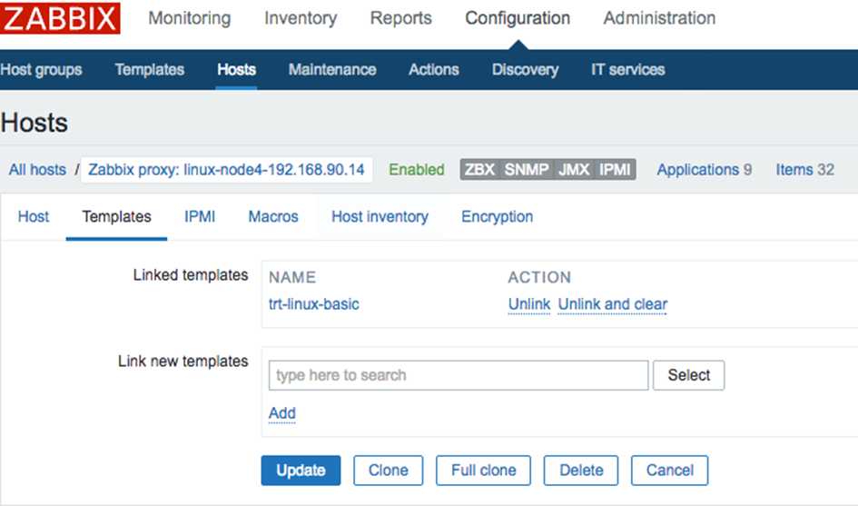The image size is (858, 506).
Task: Click the SNMP availability badge
Action: (x=527, y=170)
